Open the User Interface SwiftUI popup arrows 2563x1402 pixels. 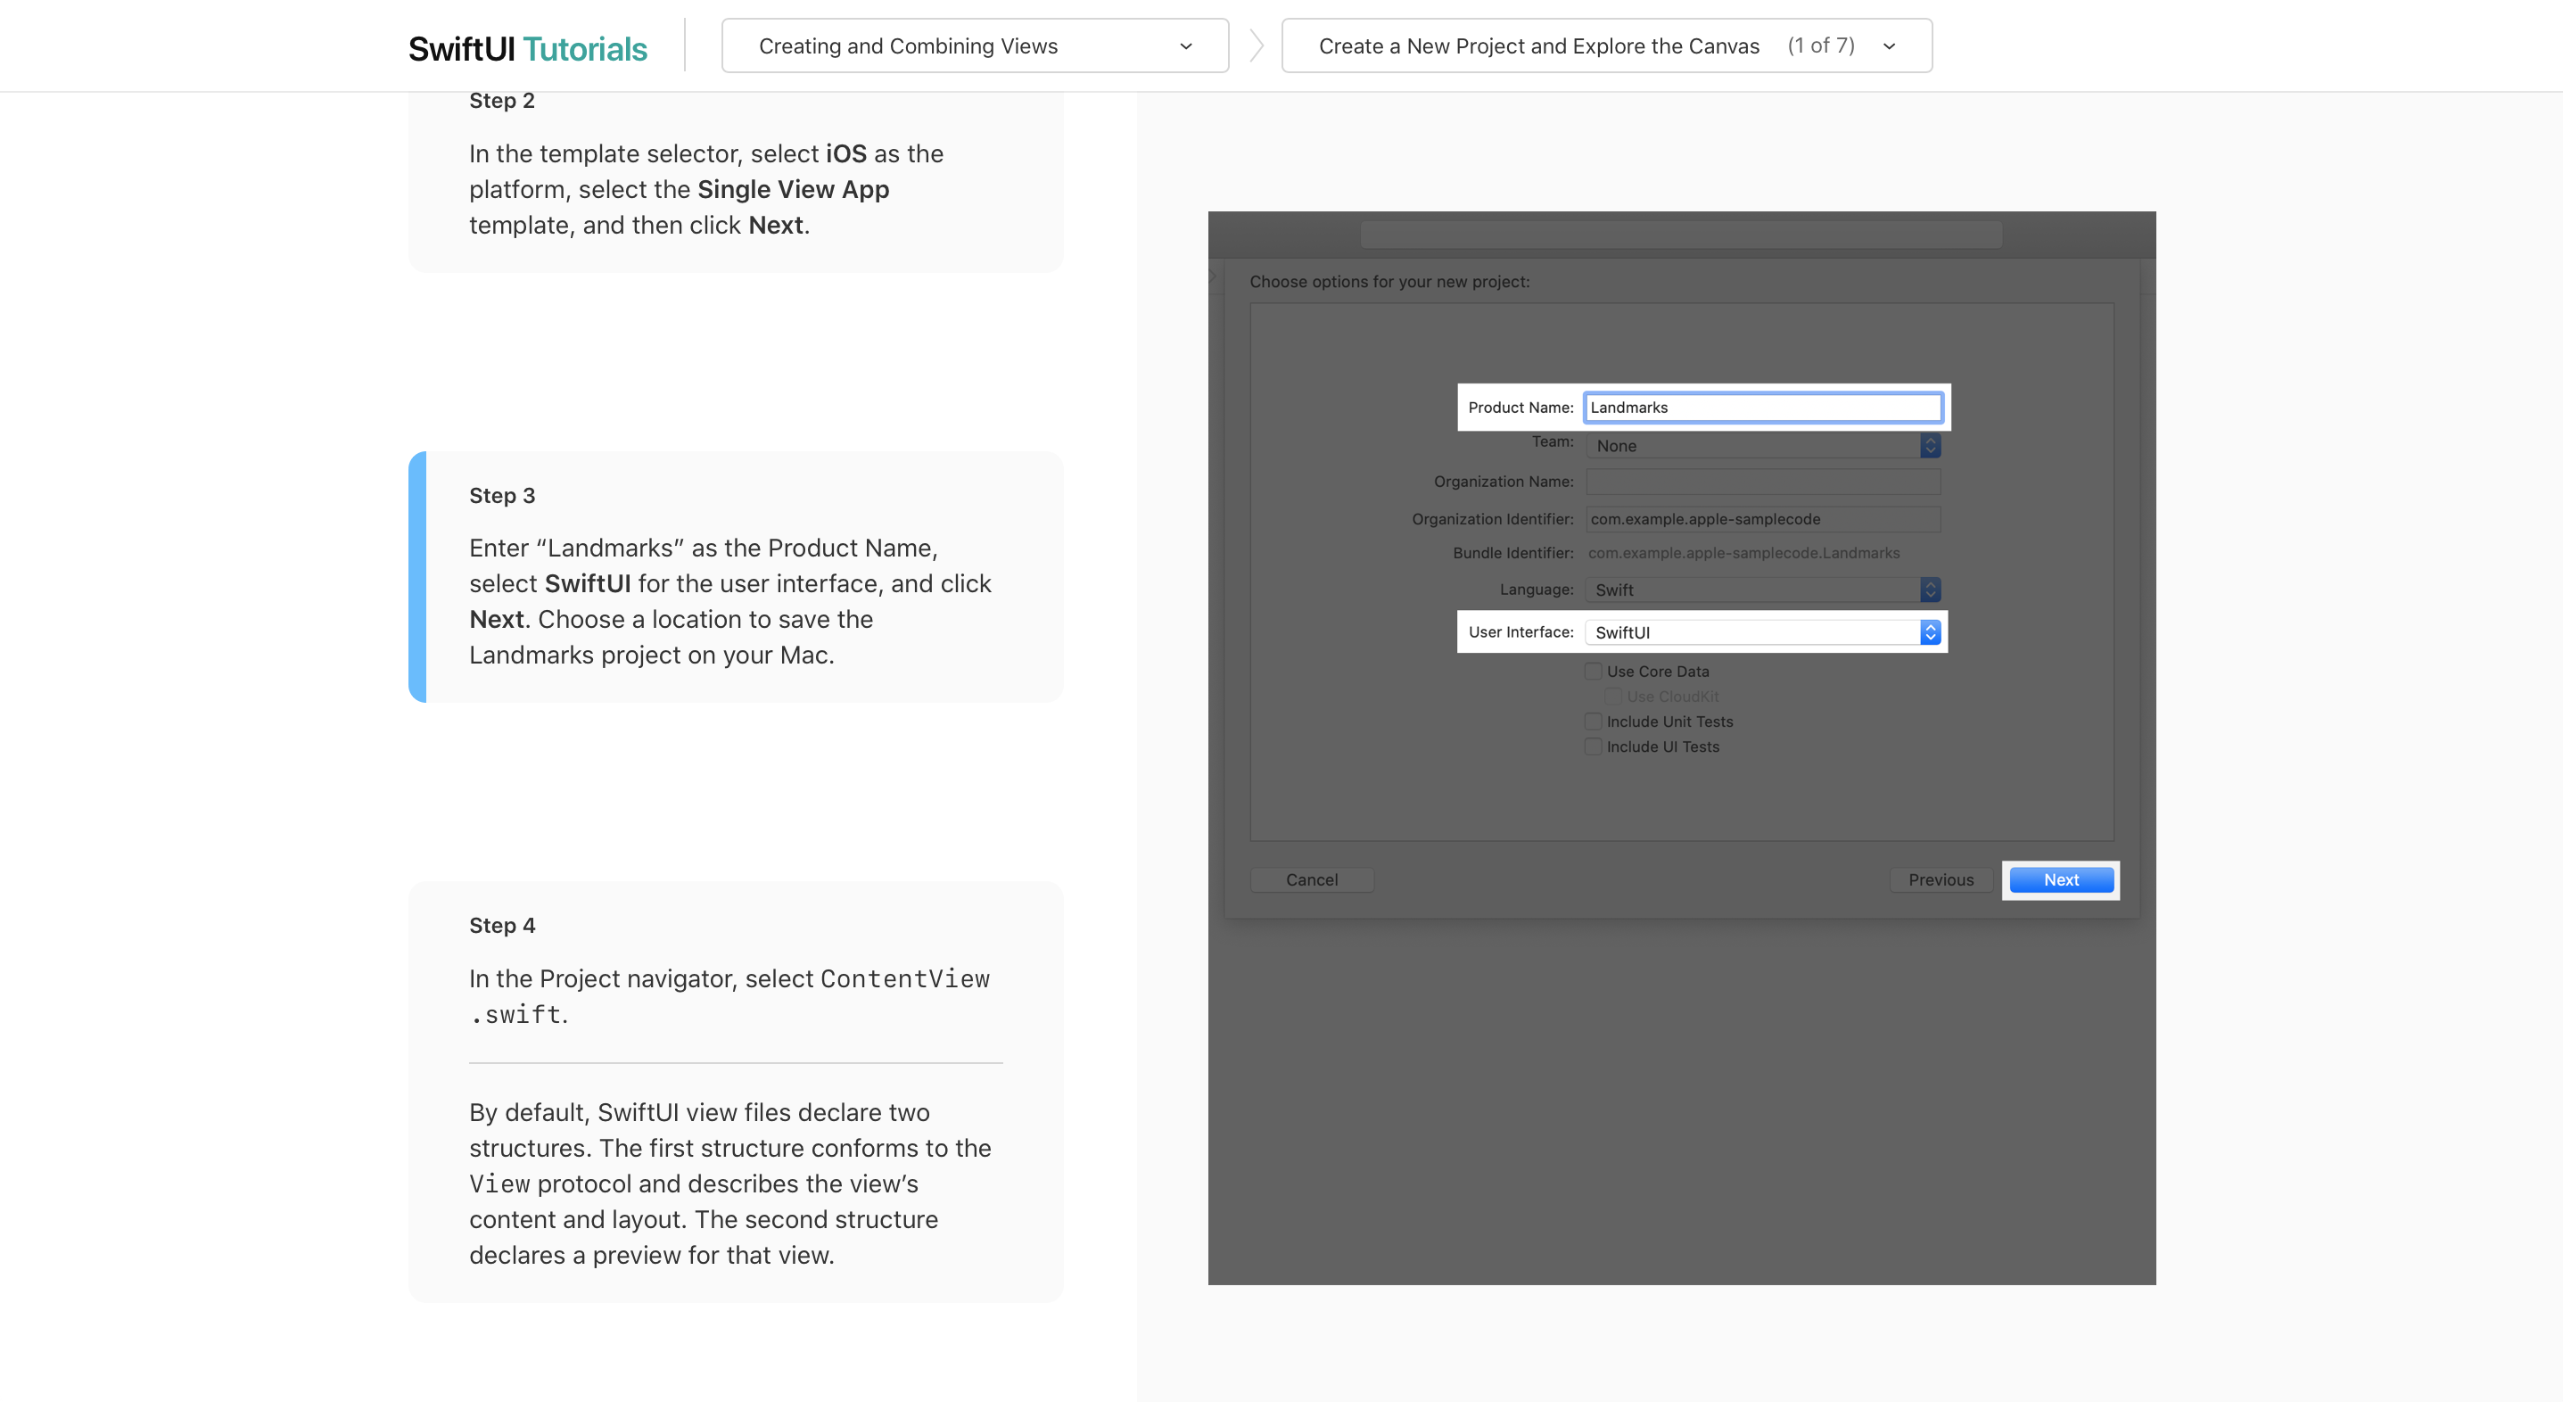click(x=1929, y=633)
